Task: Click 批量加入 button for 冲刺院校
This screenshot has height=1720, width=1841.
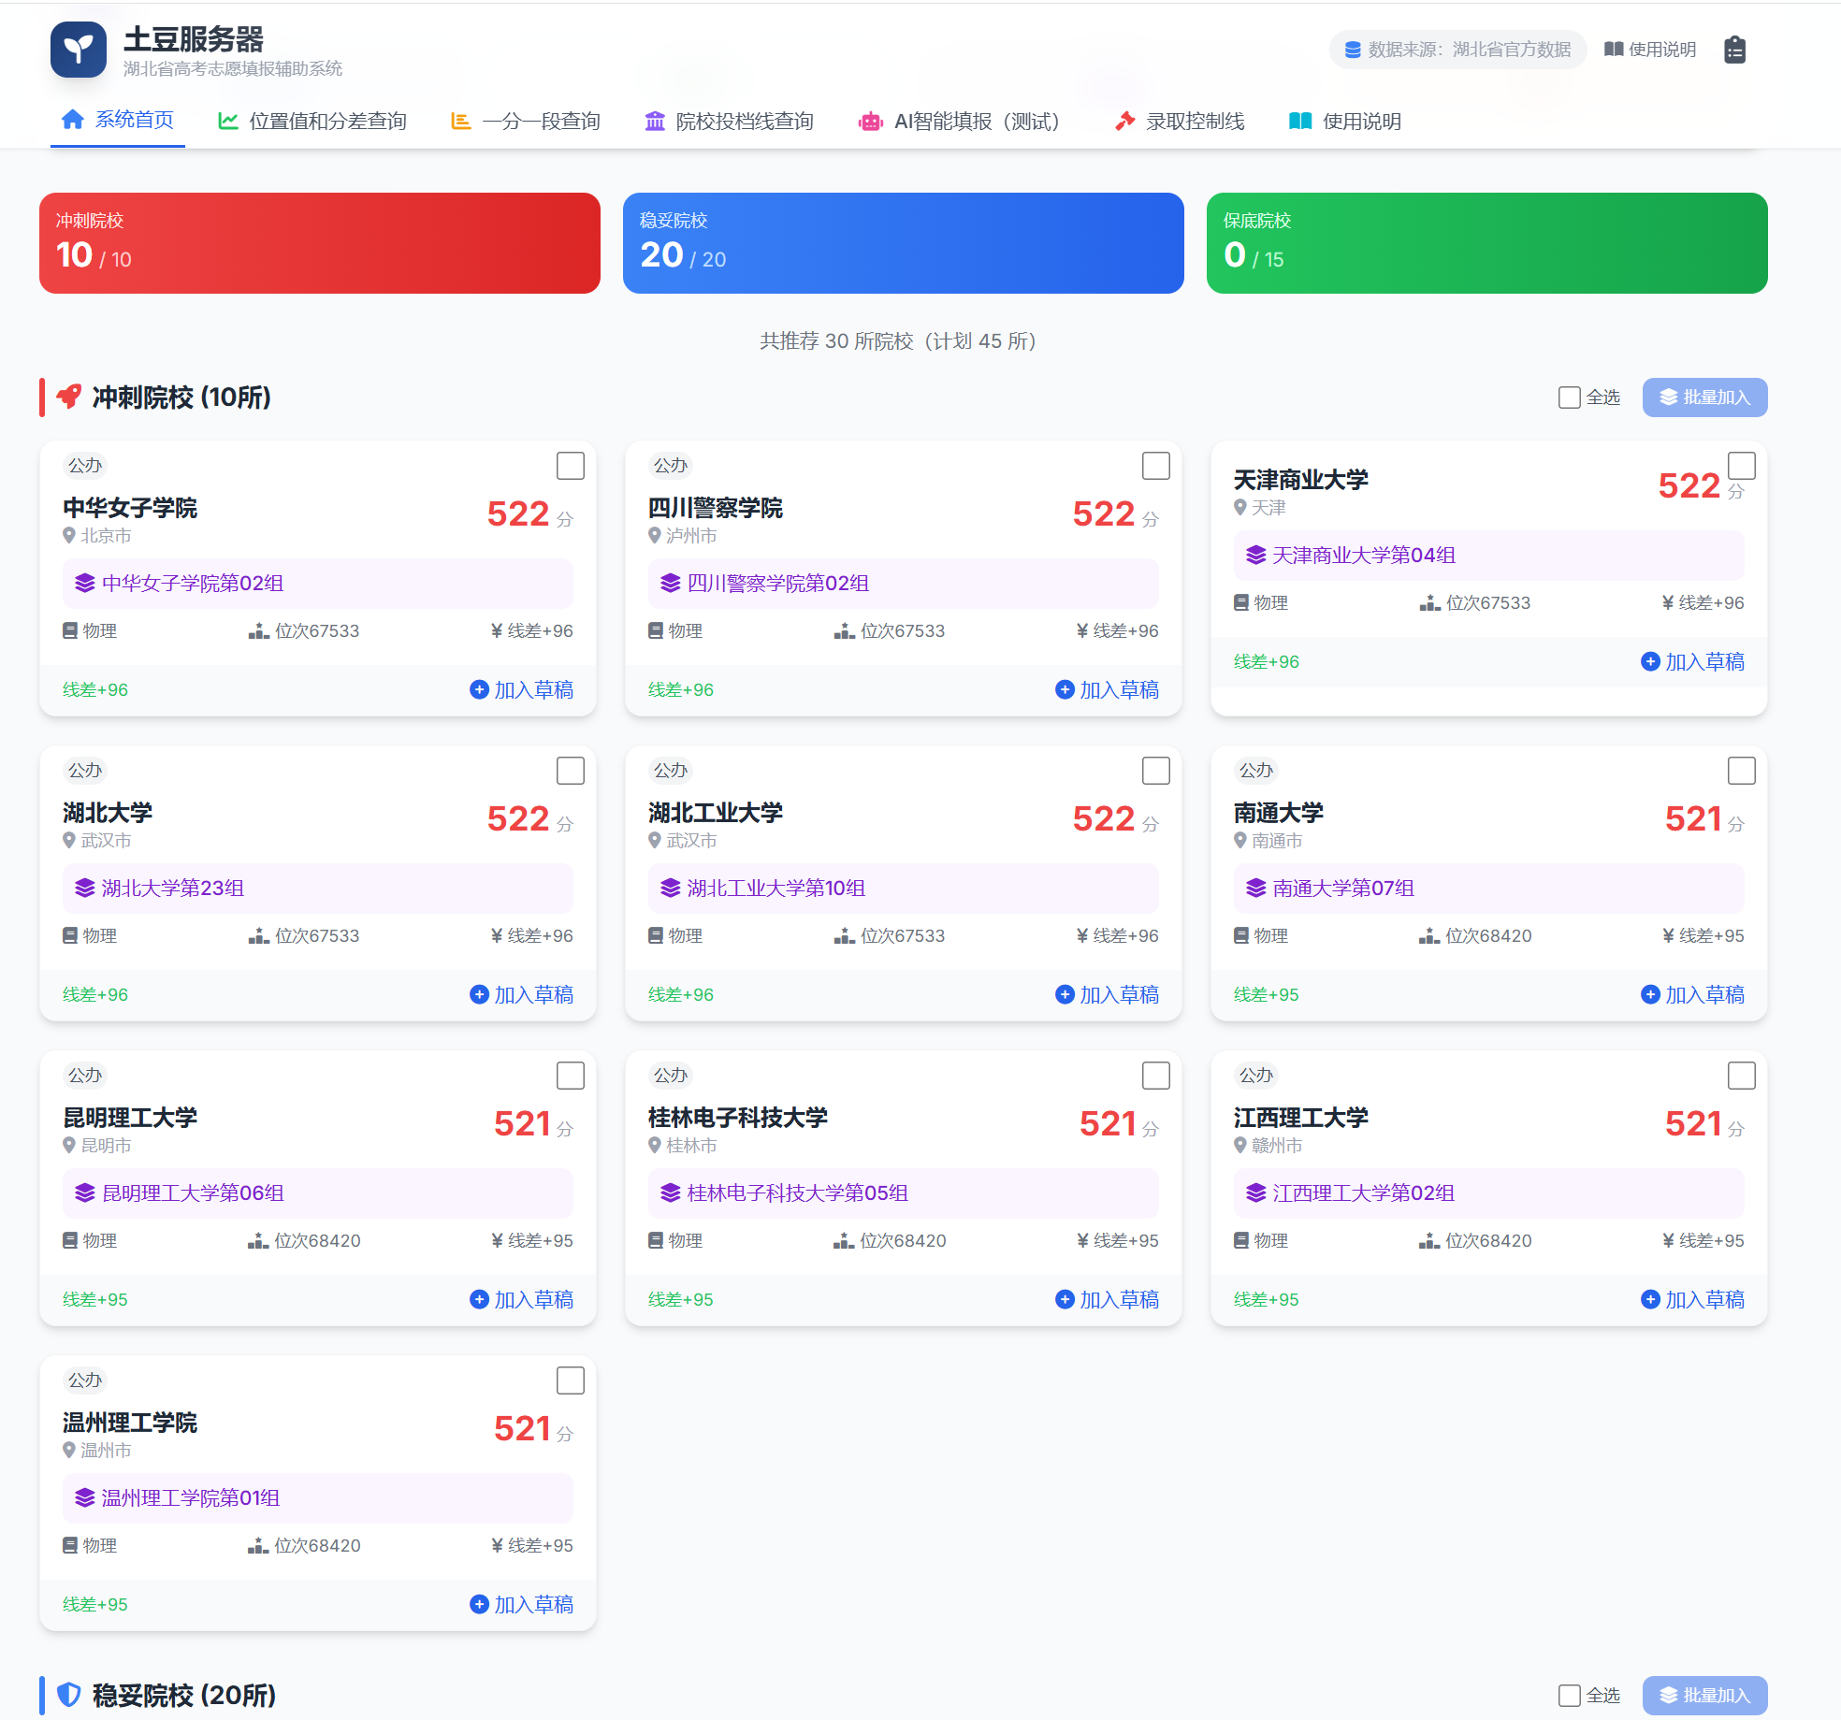Action: click(1704, 397)
